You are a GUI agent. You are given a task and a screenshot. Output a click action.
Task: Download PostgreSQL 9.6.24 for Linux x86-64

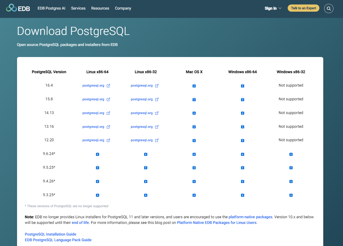97,154
